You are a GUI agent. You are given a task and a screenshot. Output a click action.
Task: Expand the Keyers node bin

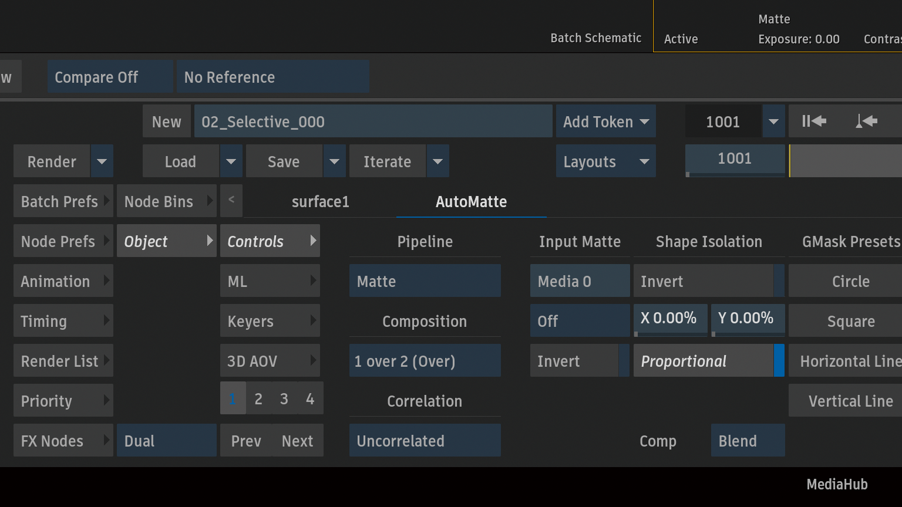270,321
